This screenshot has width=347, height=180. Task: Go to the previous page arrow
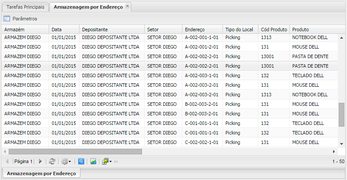tap(7, 161)
